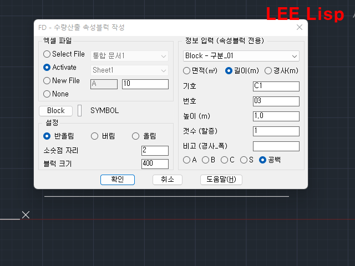Click the 갯수 (할증) input field
The width and height of the screenshot is (355, 266).
point(276,131)
